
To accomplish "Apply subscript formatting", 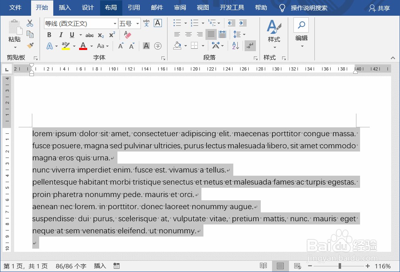I will point(101,35).
